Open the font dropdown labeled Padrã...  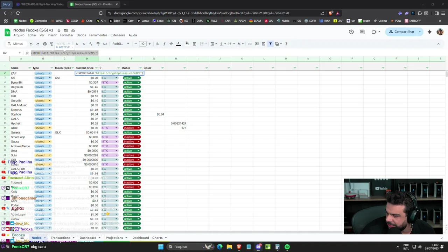[x=120, y=44]
